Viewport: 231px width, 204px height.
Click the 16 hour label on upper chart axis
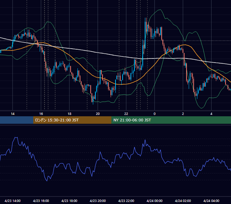pos(41,114)
